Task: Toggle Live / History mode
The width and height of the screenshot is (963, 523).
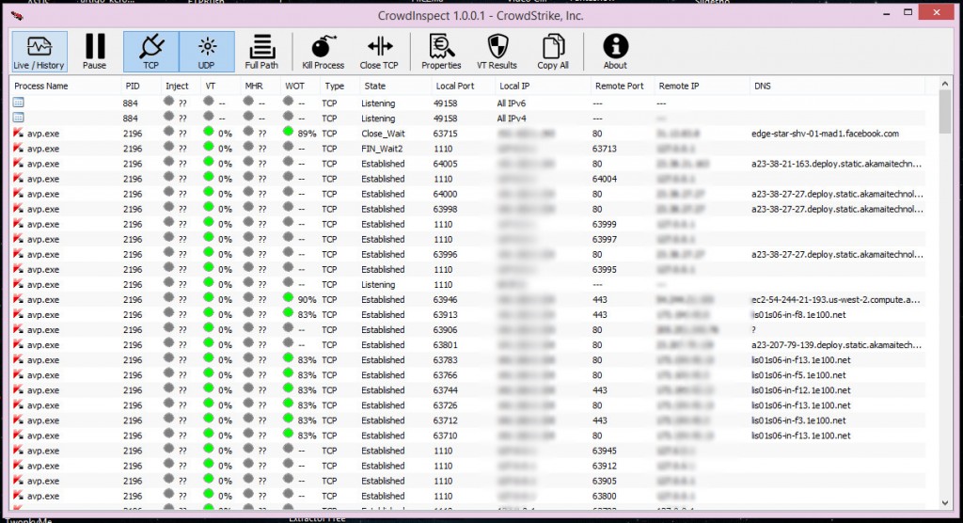Action: 39,52
